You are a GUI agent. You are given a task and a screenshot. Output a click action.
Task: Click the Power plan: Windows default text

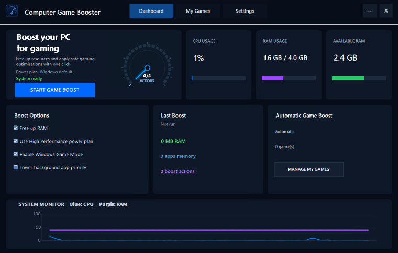44,72
